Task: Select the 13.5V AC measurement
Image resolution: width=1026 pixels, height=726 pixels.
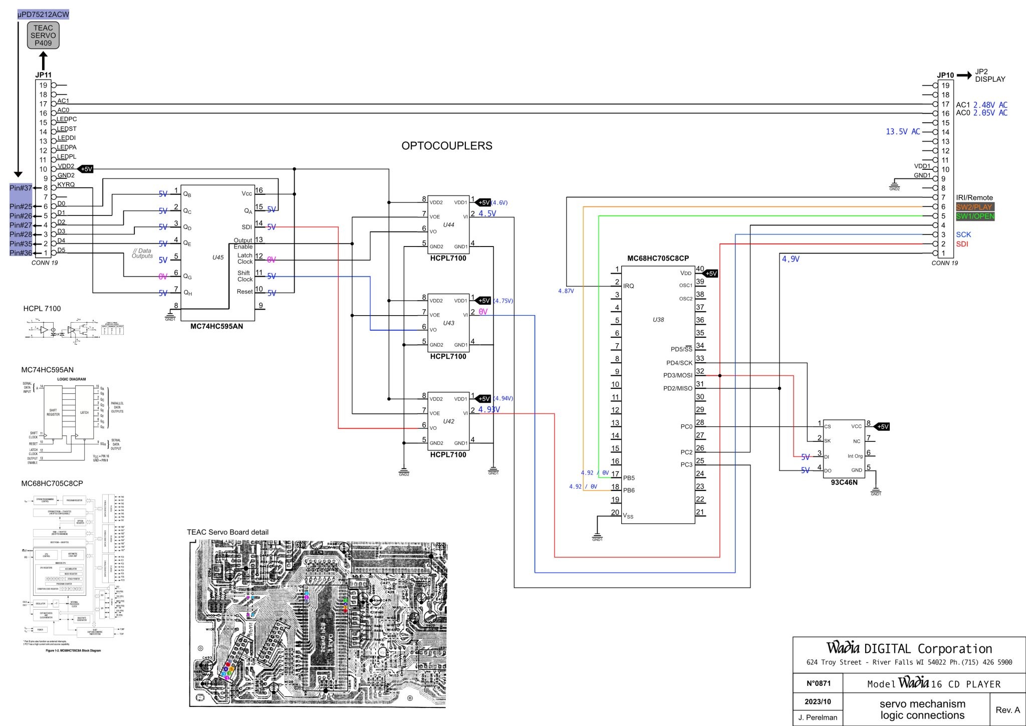Action: pos(903,132)
